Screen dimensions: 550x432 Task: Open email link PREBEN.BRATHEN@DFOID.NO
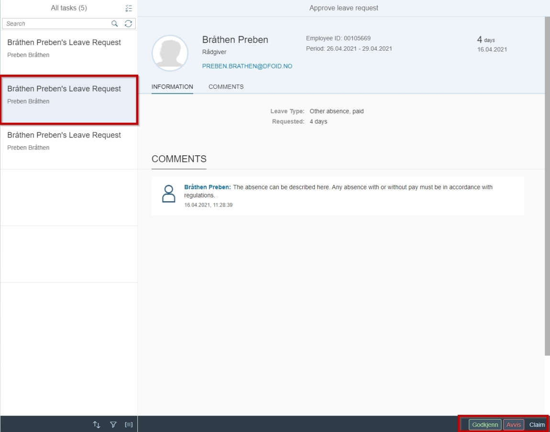(247, 66)
